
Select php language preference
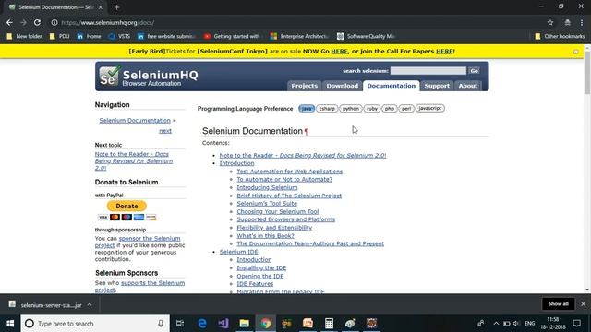(x=390, y=109)
